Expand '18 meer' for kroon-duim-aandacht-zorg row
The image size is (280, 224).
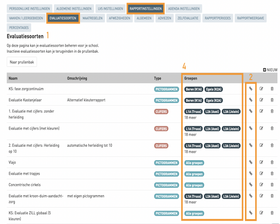click(190, 202)
